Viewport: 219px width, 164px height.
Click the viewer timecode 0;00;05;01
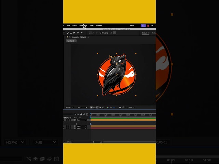pyautogui.click(x=131, y=108)
